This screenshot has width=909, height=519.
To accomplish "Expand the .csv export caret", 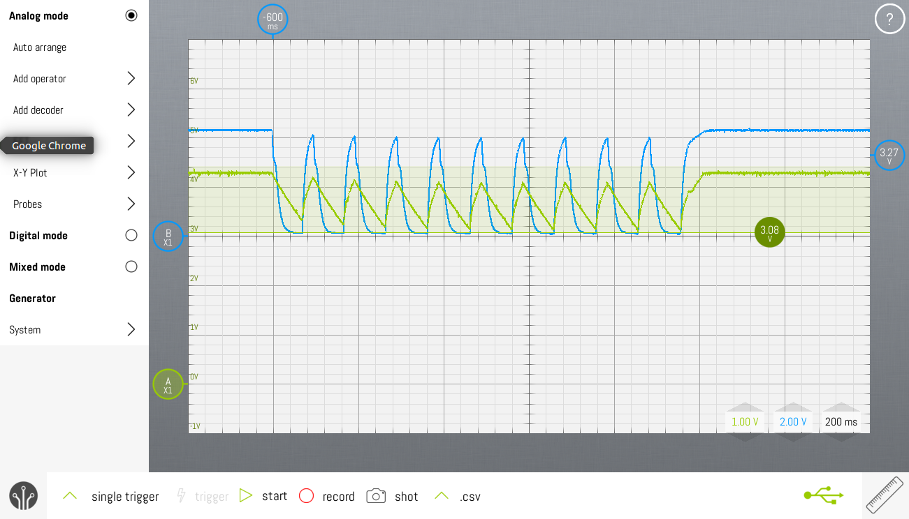I will coord(442,495).
